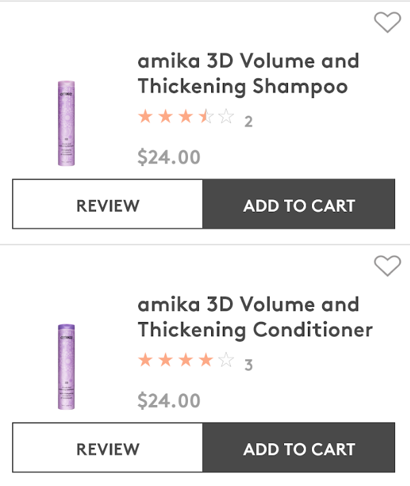The height and width of the screenshot is (486, 410).
Task: Click the empty fifth star on Shampoo rating
Action: pos(226,116)
